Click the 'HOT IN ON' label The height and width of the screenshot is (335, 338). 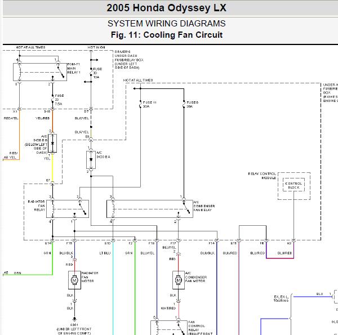click(x=96, y=47)
